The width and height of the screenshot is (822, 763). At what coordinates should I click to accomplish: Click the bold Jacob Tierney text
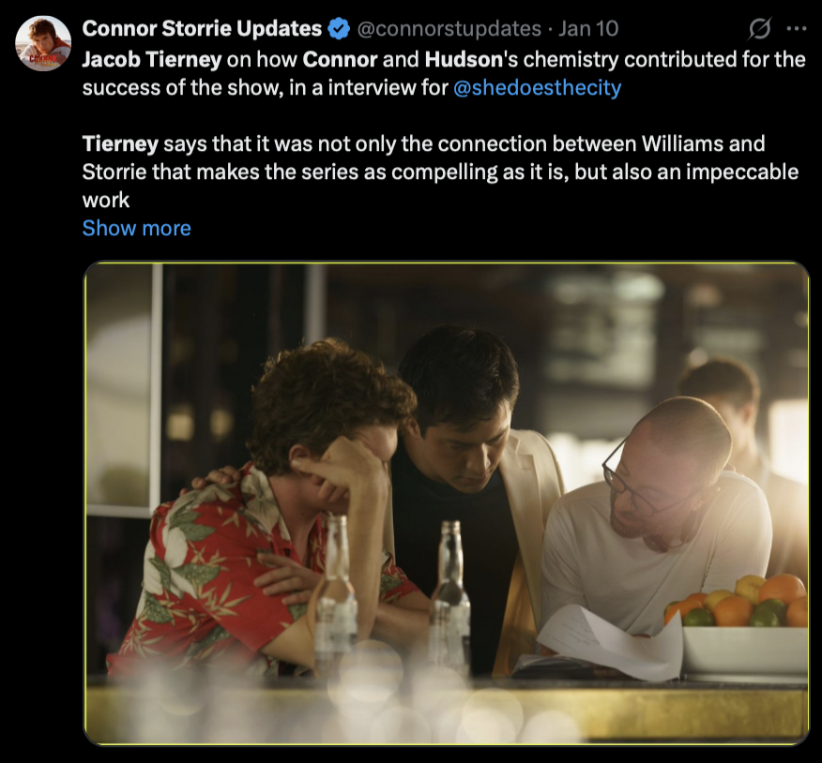click(152, 60)
